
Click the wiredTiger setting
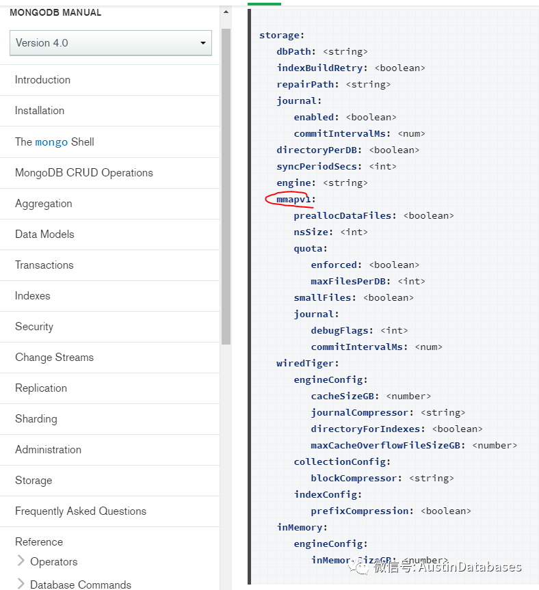tap(308, 364)
